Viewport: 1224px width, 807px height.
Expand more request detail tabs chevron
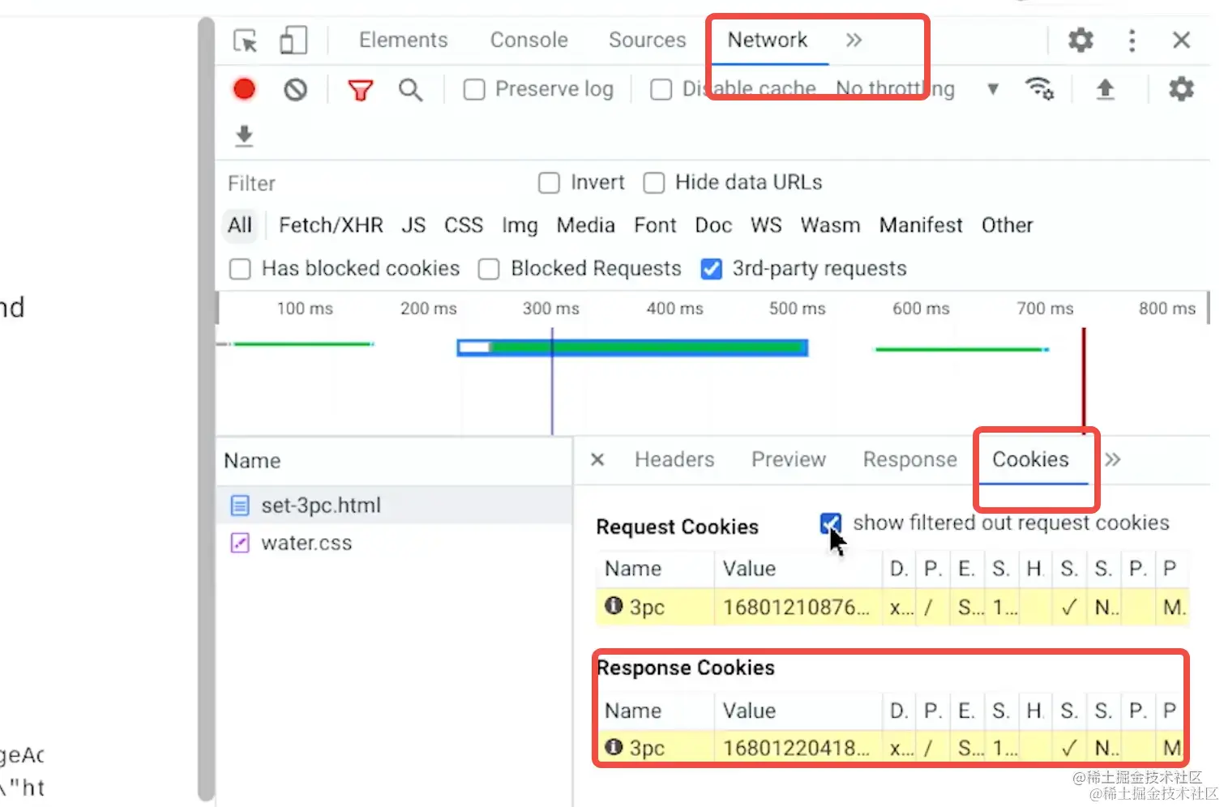1113,459
